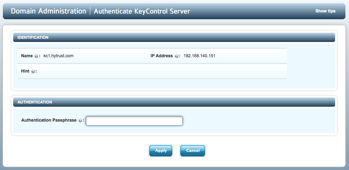Click the Domain Administration heading

point(49,11)
